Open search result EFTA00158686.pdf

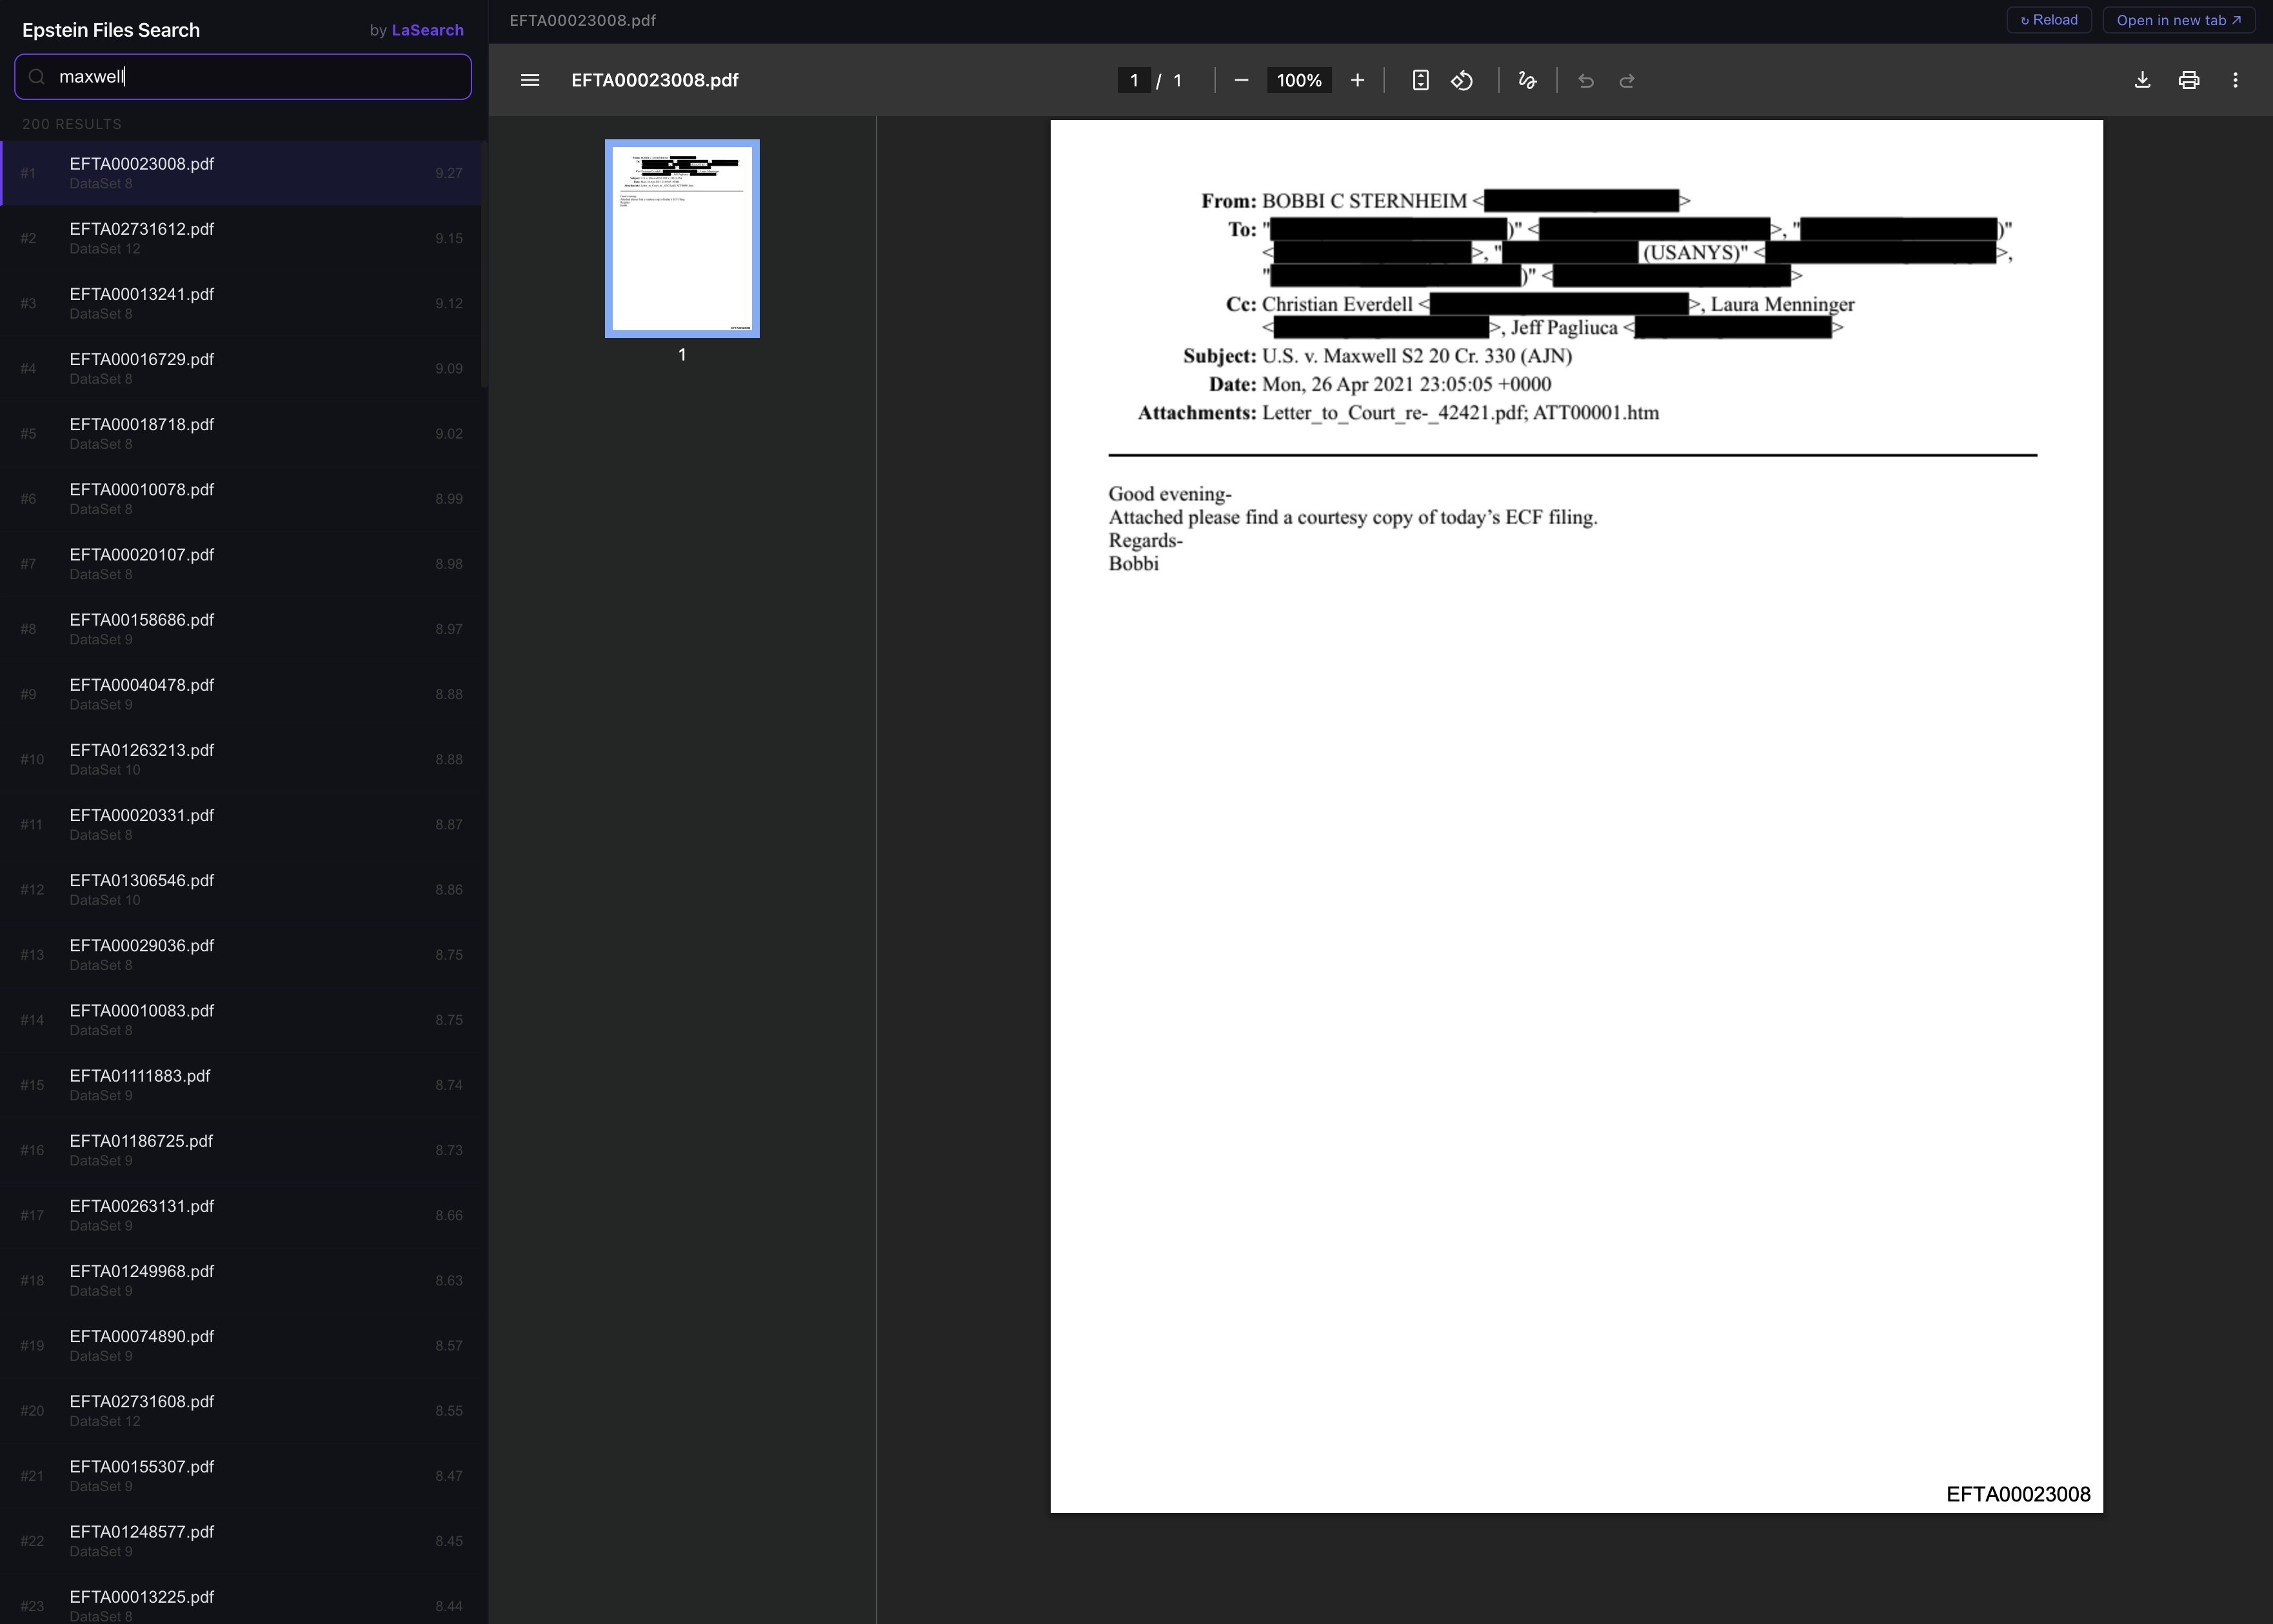pyautogui.click(x=240, y=628)
